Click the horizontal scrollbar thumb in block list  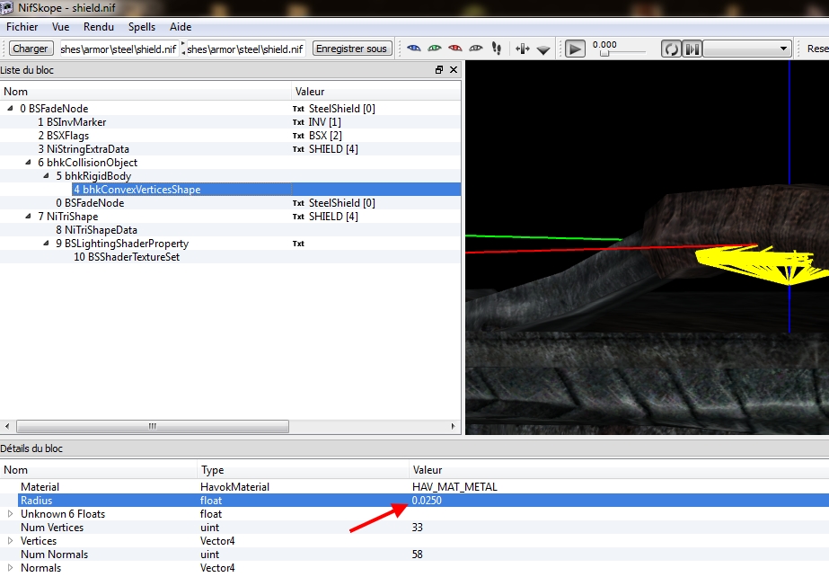(x=153, y=426)
